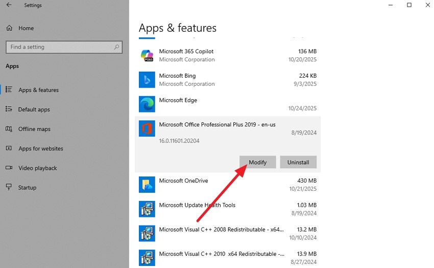Click the 8/19/2024 date on Office
The width and height of the screenshot is (434, 268).
pyautogui.click(x=304, y=133)
